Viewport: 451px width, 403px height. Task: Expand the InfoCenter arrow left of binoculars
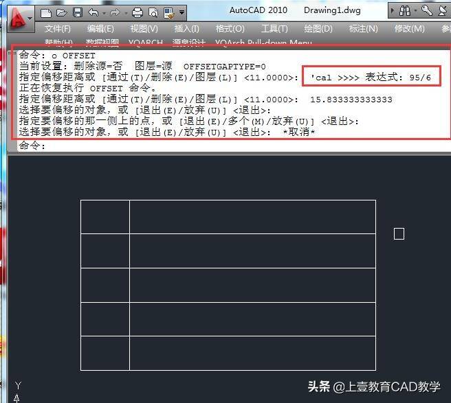393,11
